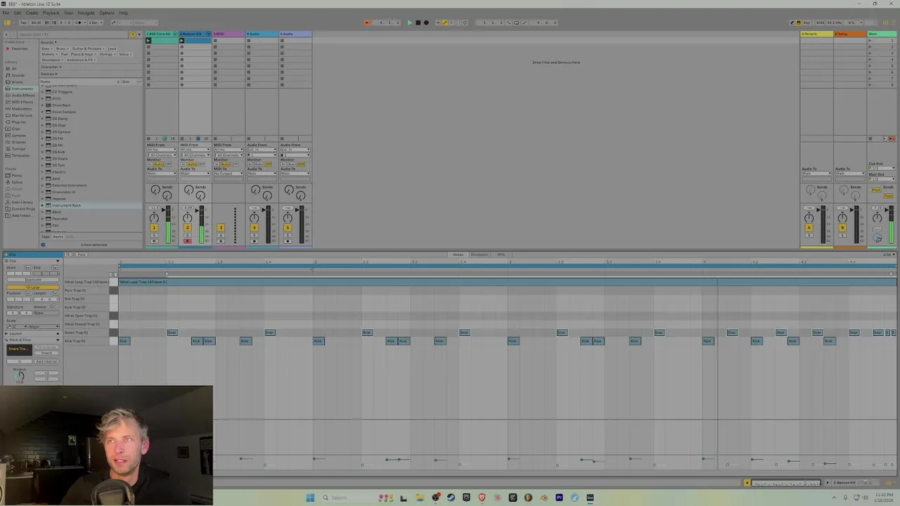Open the Main Out dropdown
The image size is (900, 506).
tap(882, 179)
